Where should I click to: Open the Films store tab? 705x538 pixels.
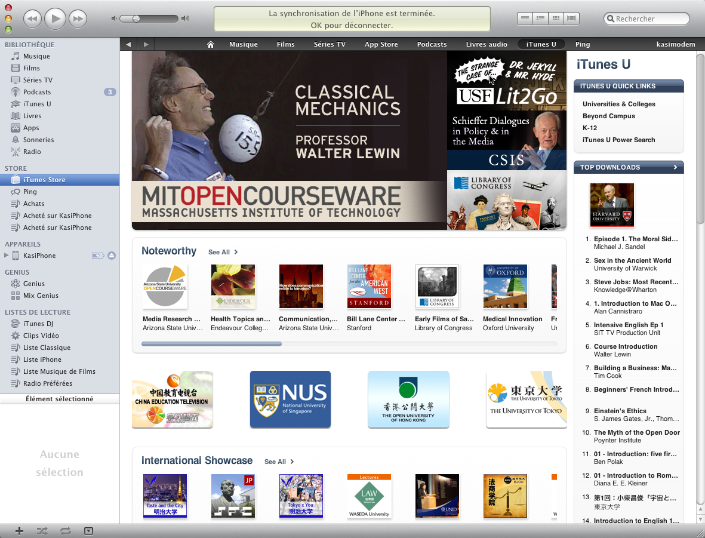[x=285, y=44]
